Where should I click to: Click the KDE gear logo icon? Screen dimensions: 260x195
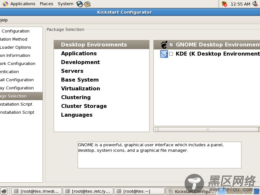pyautogui.click(x=164, y=54)
